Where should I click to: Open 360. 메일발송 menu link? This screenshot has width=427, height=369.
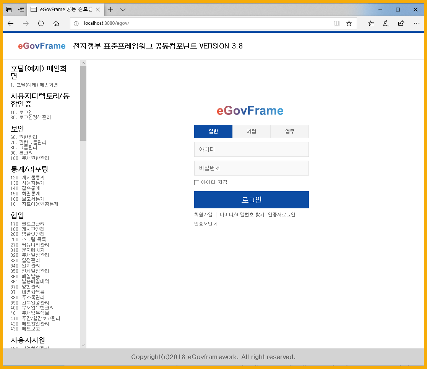[x=25, y=276]
